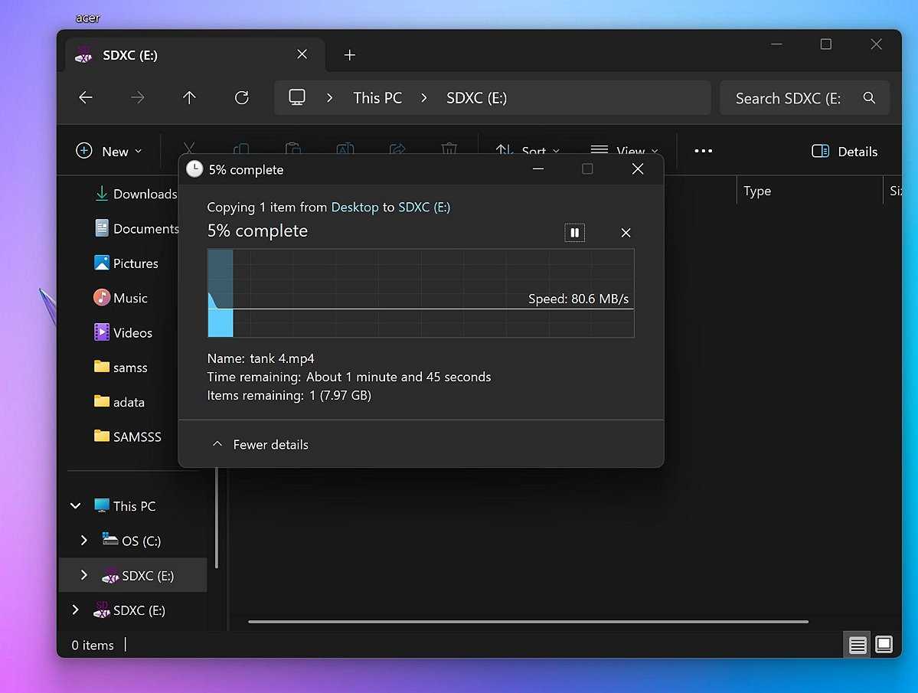Toggle the Details pane
918x693 pixels.
[844, 152]
